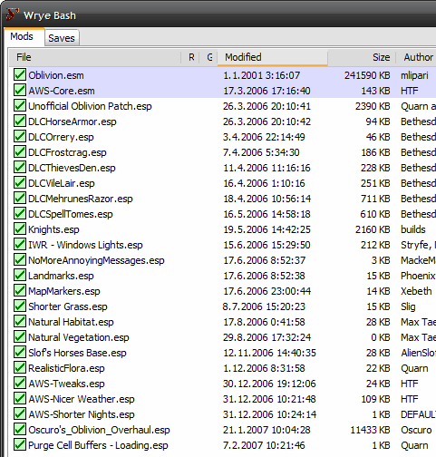
Task: Click the Wrye Bash title bar icon
Action: coord(12,15)
